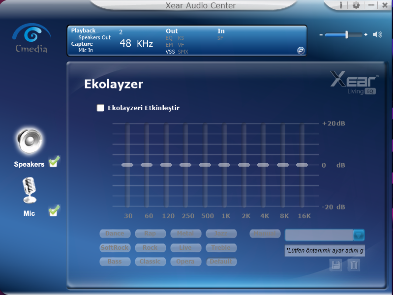Click the swap button in status panel
The image size is (393, 295).
(x=301, y=51)
